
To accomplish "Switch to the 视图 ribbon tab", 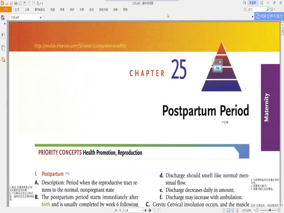I will click(x=53, y=9).
